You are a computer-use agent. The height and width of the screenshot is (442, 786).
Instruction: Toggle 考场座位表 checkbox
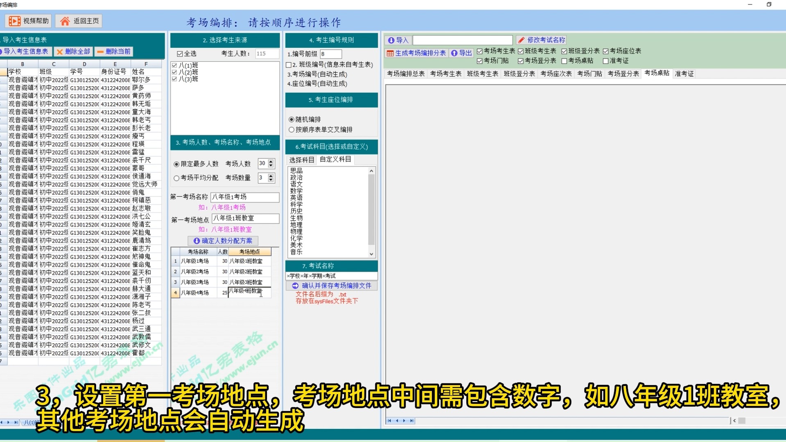tap(605, 51)
